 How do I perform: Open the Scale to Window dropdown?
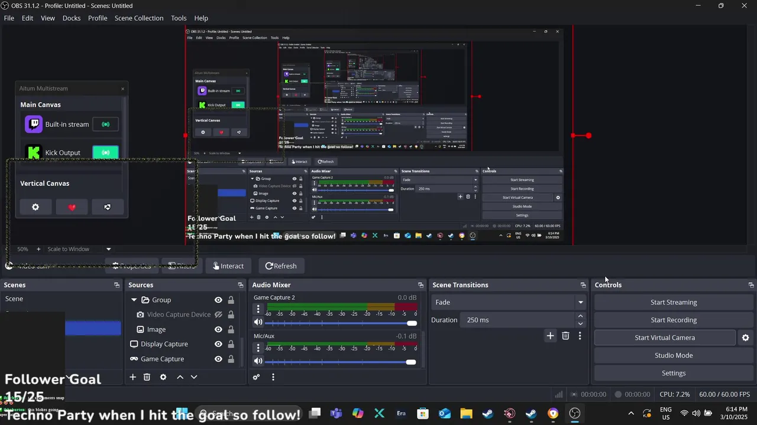tap(79, 249)
